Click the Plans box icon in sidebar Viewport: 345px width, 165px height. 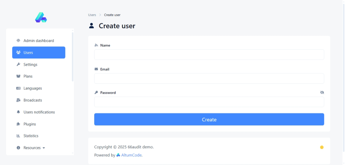click(x=18, y=76)
